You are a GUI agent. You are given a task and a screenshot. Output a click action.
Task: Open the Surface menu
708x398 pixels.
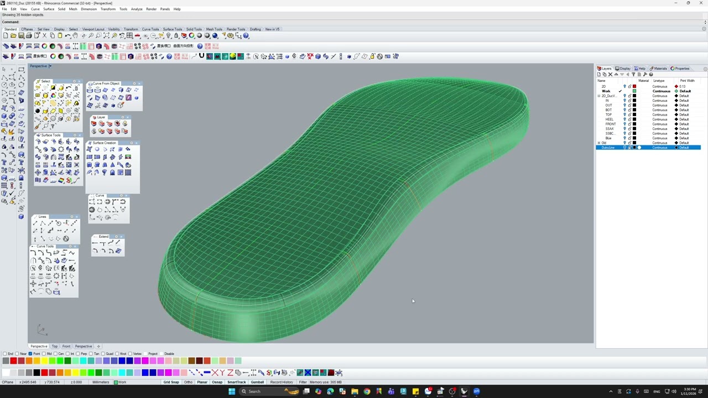click(x=49, y=9)
